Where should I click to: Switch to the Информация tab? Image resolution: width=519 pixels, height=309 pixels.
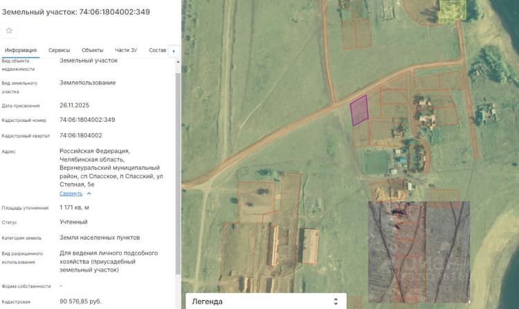click(x=21, y=50)
